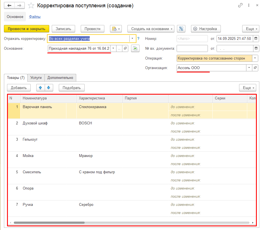Viewport: 263px width, 230px height.
Task: Click the Отражать корректировку field
Action: click(x=89, y=38)
